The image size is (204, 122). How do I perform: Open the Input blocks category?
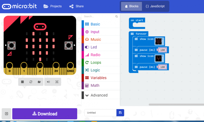tap(101, 32)
